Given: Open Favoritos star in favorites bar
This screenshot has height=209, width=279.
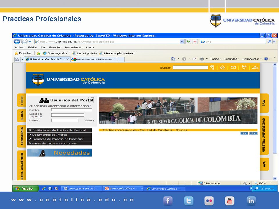Looking at the screenshot, I should click(x=23, y=53).
